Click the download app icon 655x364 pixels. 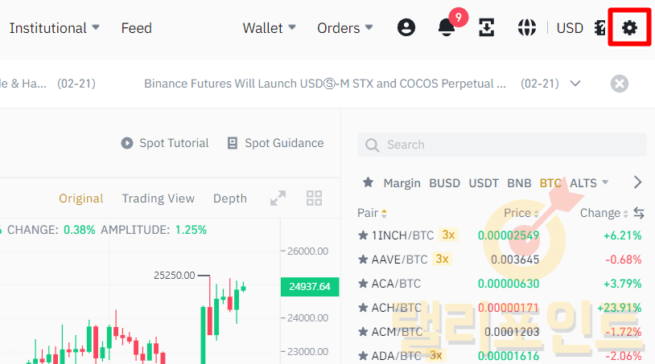(x=486, y=28)
